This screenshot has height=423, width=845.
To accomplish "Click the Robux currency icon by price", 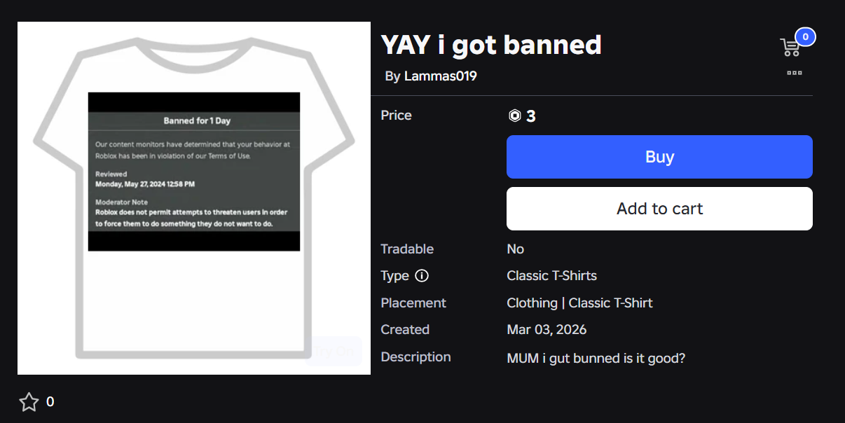I will [515, 116].
